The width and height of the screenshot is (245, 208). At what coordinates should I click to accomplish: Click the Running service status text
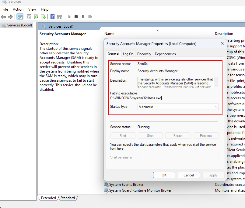coord(143,127)
